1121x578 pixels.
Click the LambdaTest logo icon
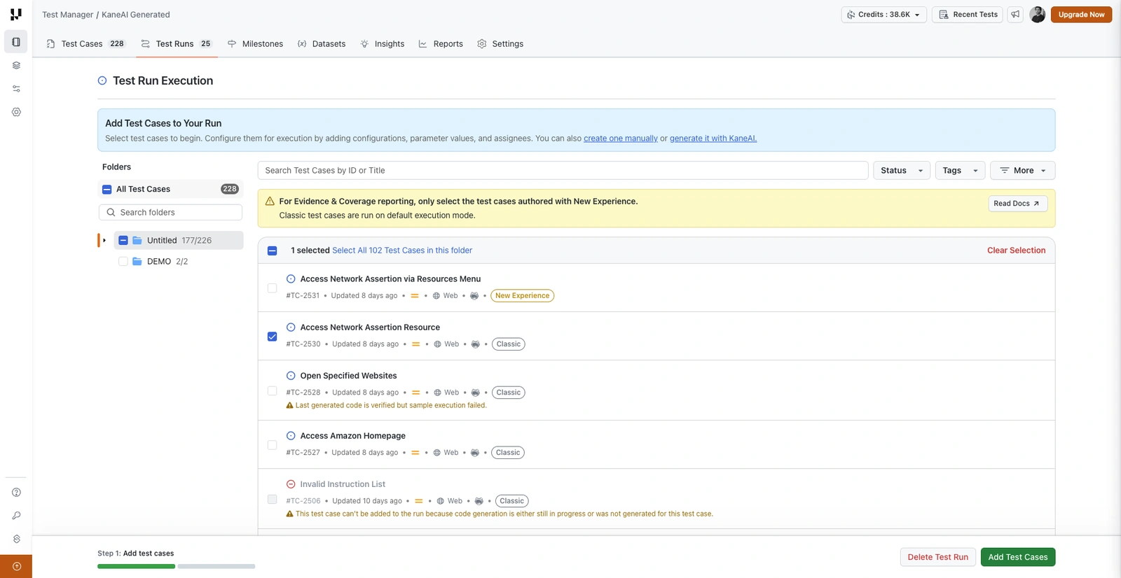point(15,14)
